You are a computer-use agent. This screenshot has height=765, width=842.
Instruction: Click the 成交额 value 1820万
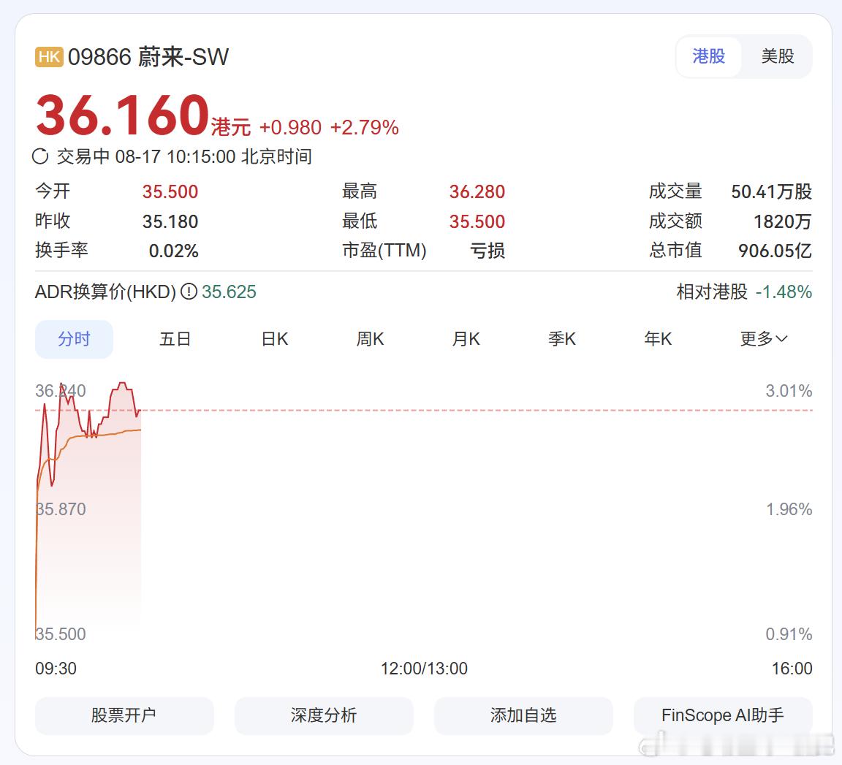pyautogui.click(x=782, y=221)
